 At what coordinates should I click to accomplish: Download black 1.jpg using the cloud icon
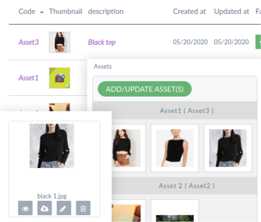click(44, 208)
